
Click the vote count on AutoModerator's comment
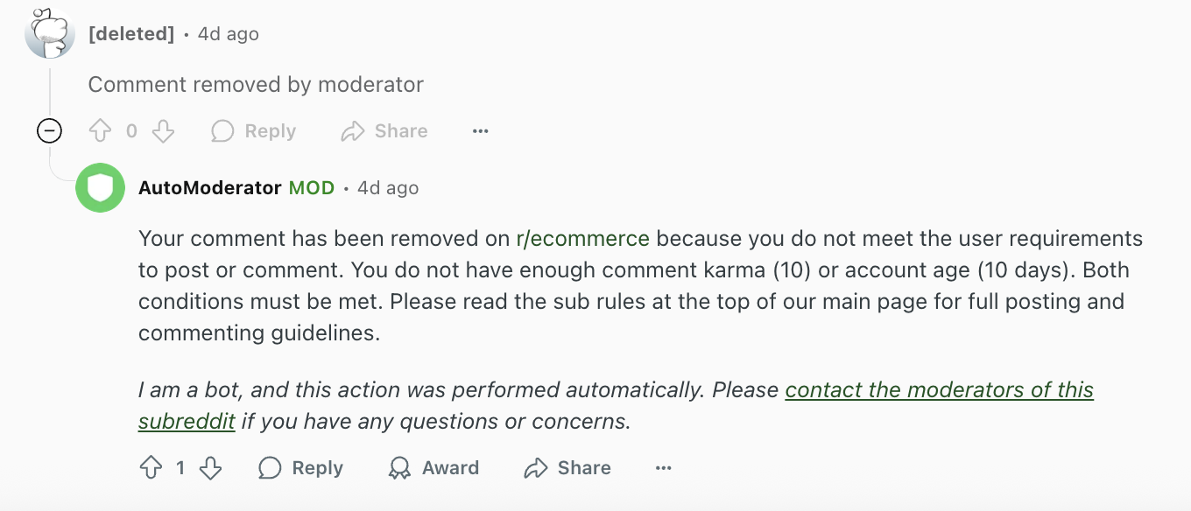(180, 467)
